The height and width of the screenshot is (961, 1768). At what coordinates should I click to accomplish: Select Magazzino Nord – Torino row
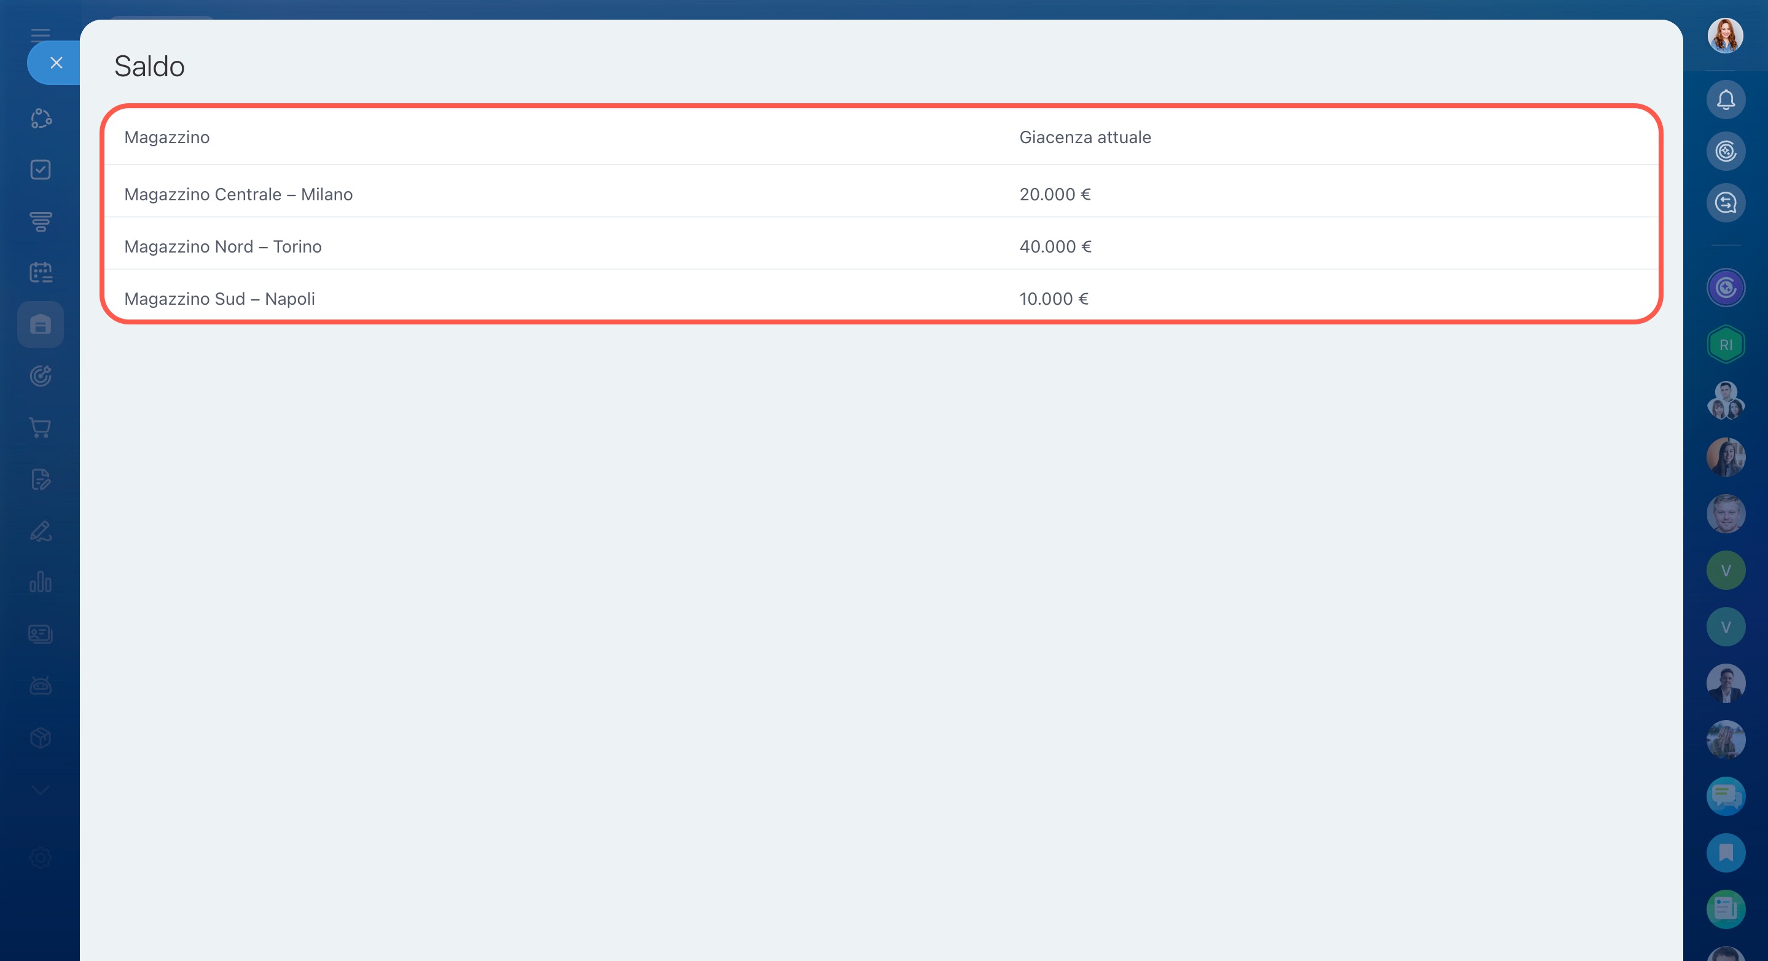222,246
